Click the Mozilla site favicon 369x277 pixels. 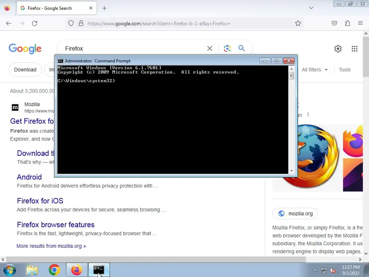15,107
